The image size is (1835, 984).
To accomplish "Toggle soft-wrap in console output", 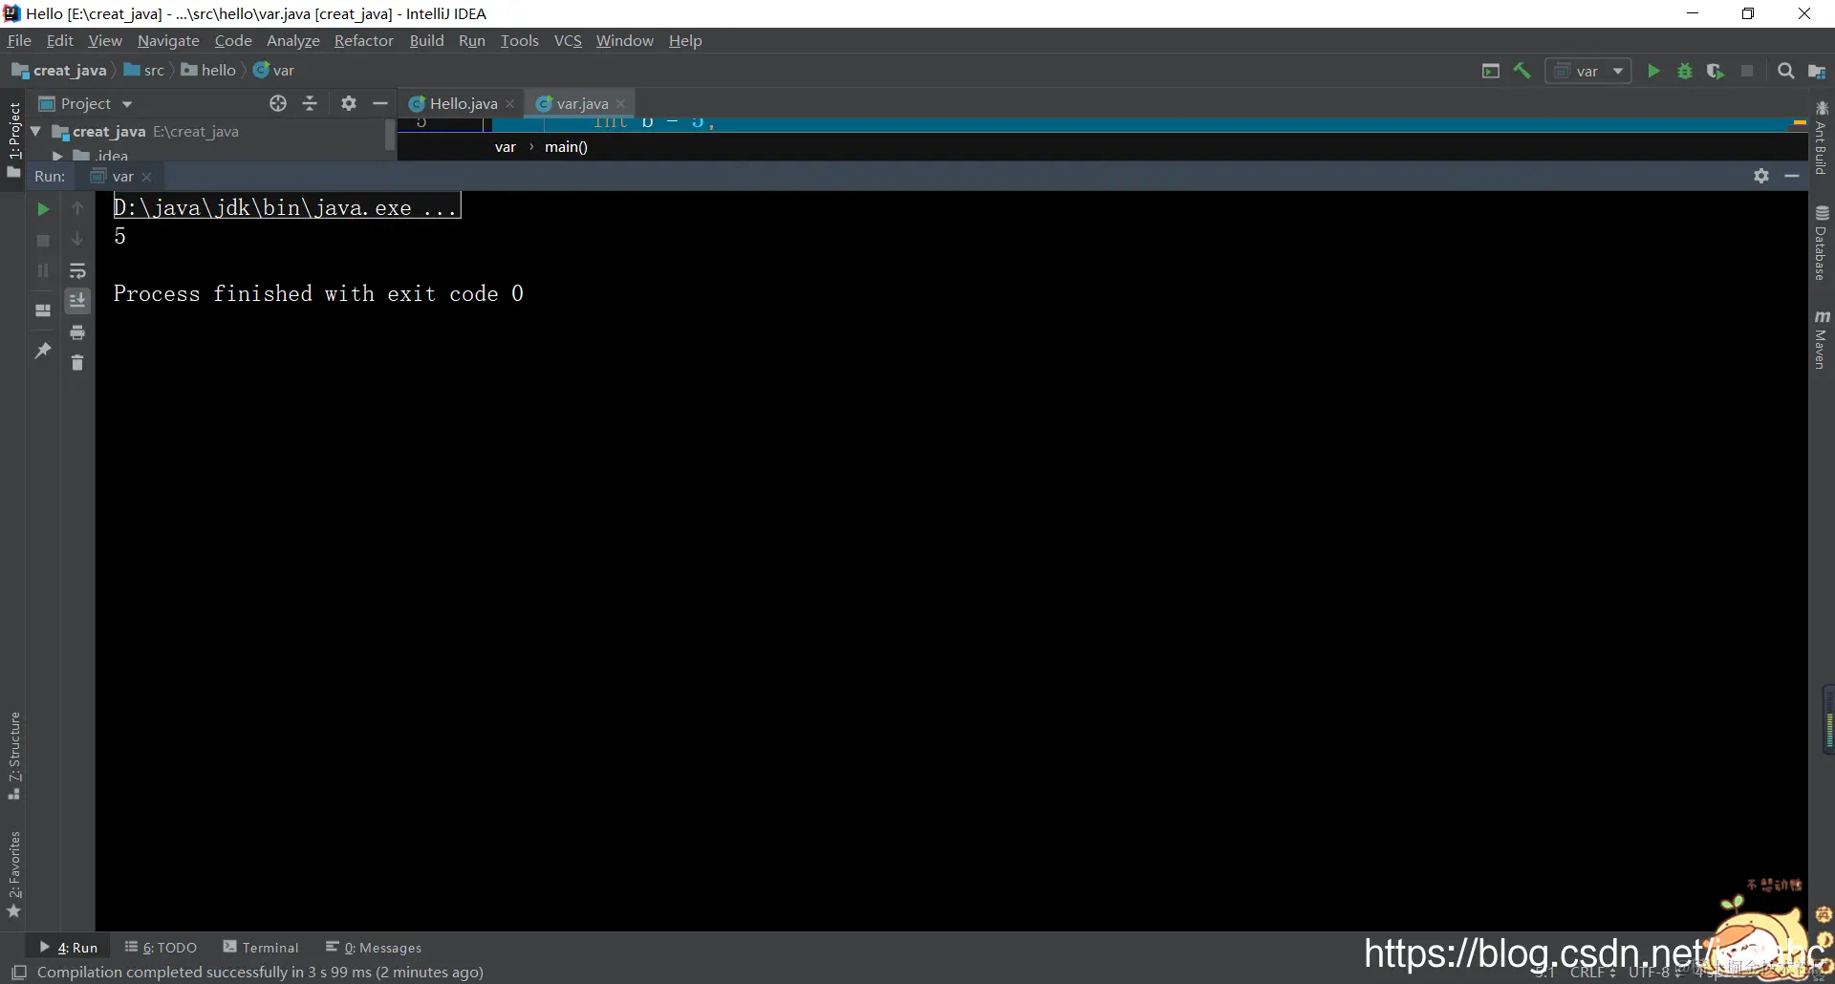I will [77, 271].
